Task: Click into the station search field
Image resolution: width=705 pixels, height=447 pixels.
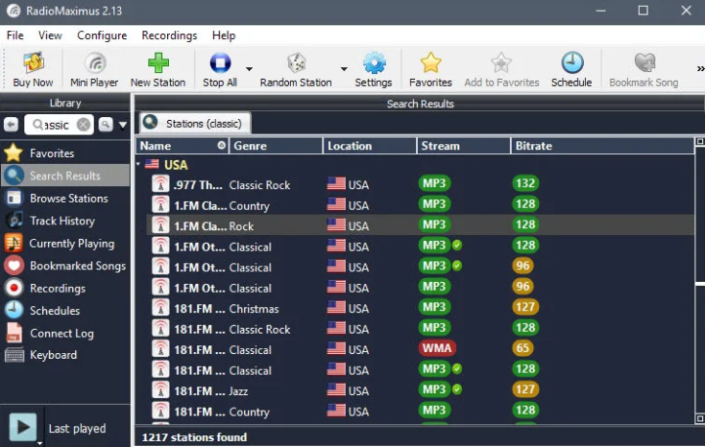Action: 58,125
